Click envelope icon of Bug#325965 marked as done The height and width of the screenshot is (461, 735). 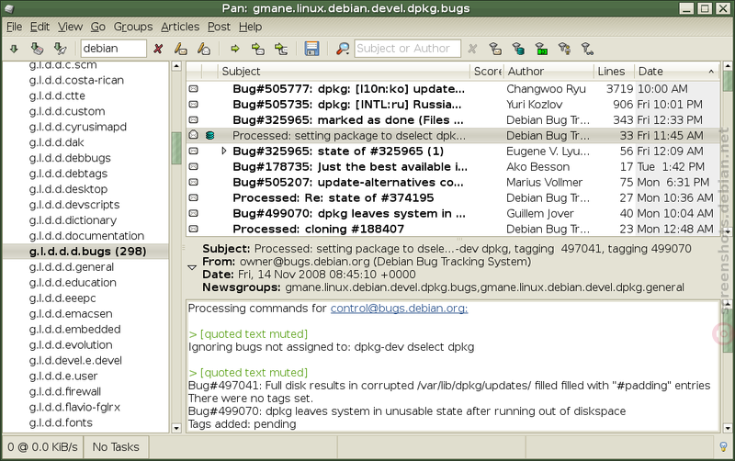click(193, 119)
